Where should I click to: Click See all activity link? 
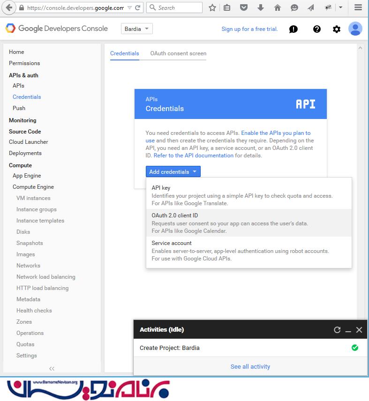250,367
